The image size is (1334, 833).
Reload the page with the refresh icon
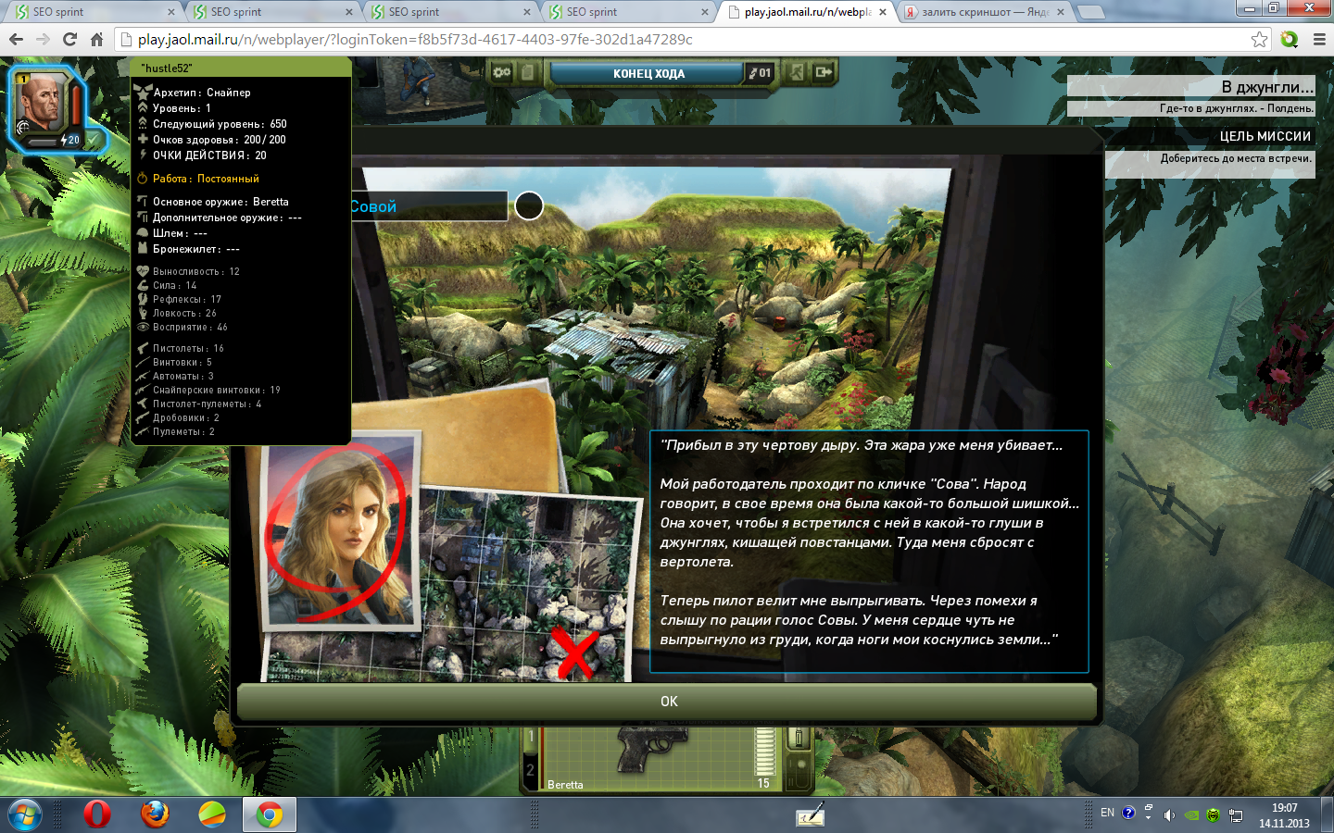(x=69, y=40)
